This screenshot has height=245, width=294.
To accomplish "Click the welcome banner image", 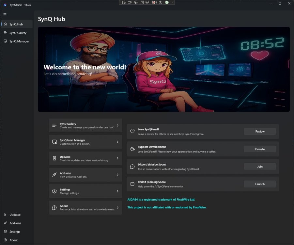I will tap(164, 69).
